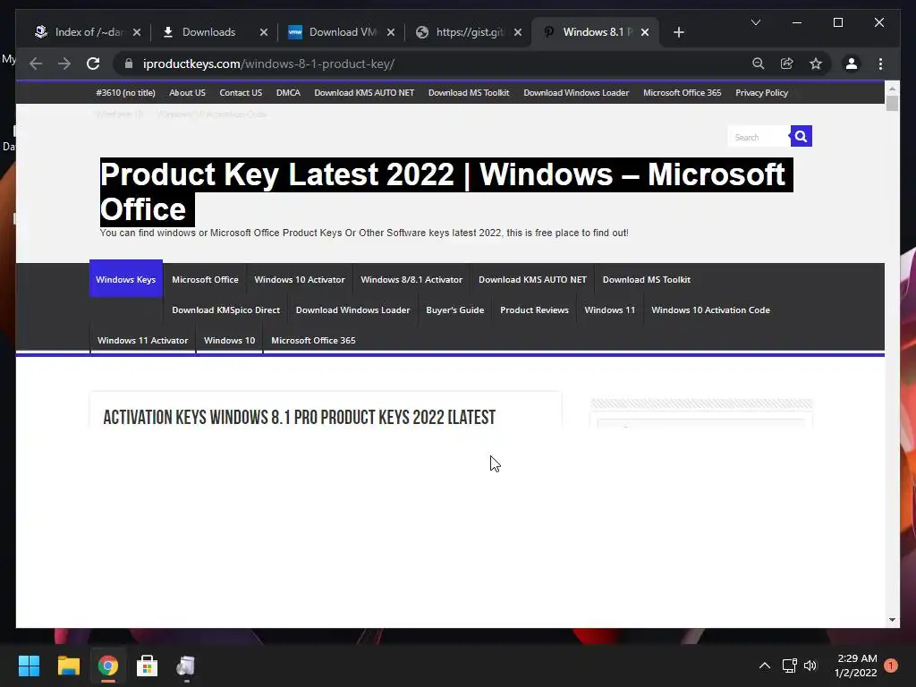Select Windows 11 menu item
Viewport: 916px width, 687px height.
tap(609, 310)
